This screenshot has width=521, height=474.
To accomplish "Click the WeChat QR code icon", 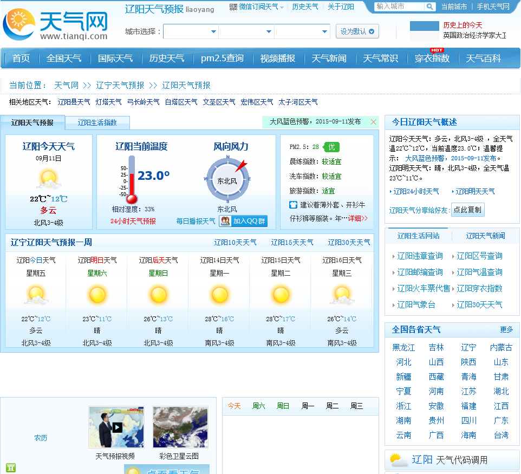I will click(233, 7).
